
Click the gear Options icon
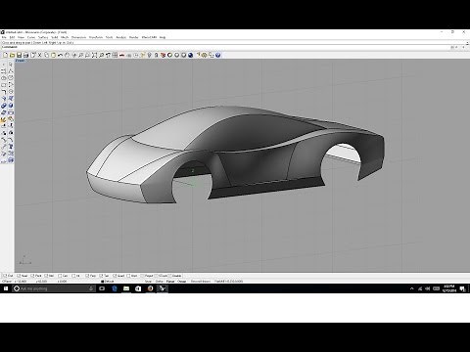pos(205,55)
